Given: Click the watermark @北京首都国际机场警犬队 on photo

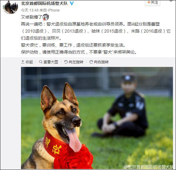Looking at the screenshot, I should pyautogui.click(x=148, y=167).
